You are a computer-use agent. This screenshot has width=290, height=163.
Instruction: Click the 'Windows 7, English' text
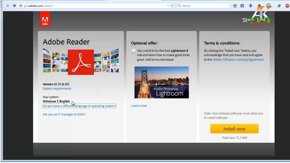56,101
